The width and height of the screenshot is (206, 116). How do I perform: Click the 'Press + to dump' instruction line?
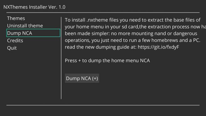click(x=107, y=61)
